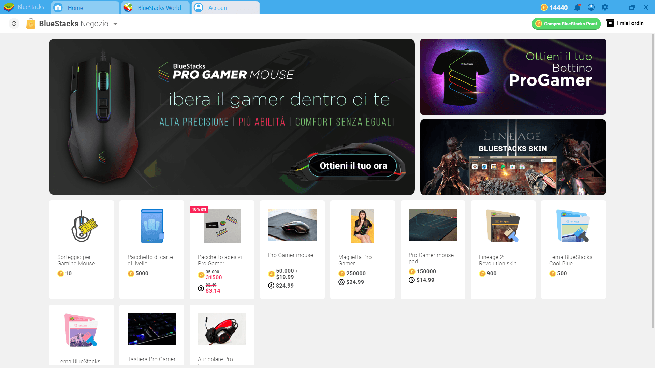
Task: Expand the BlueStacks Negozio menu
Action: (x=116, y=24)
